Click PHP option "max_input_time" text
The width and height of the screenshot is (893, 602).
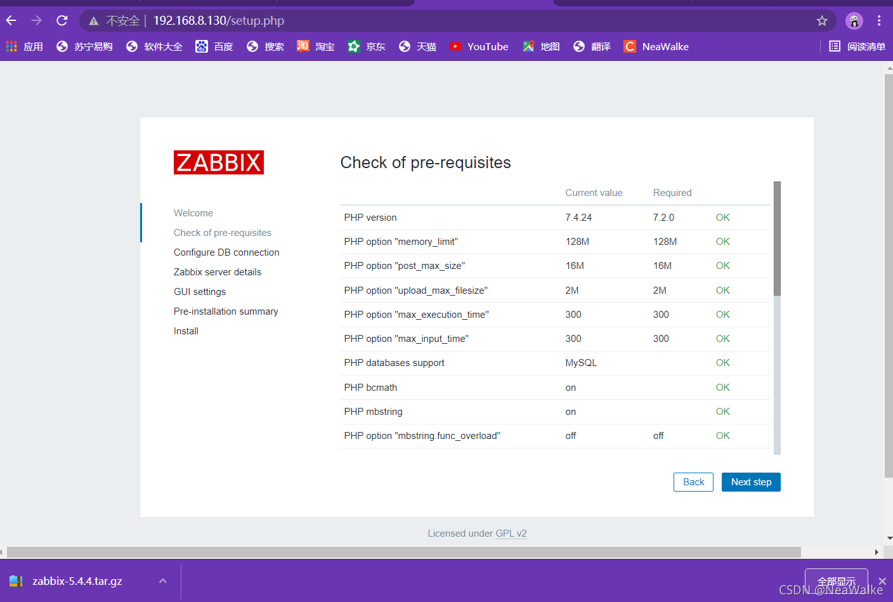click(407, 339)
